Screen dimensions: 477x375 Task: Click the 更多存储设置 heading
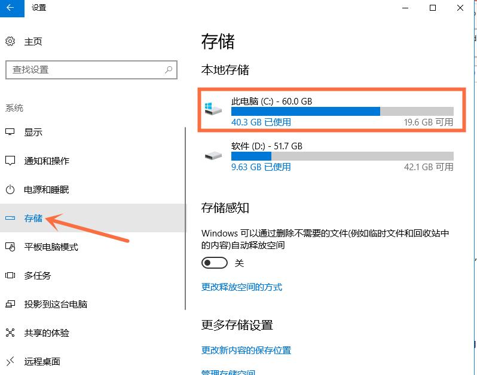click(x=237, y=325)
